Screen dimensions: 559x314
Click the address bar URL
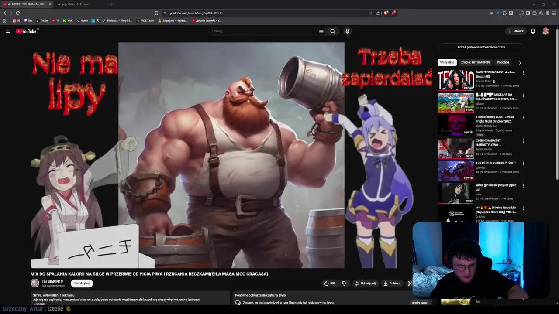pyautogui.click(x=196, y=13)
